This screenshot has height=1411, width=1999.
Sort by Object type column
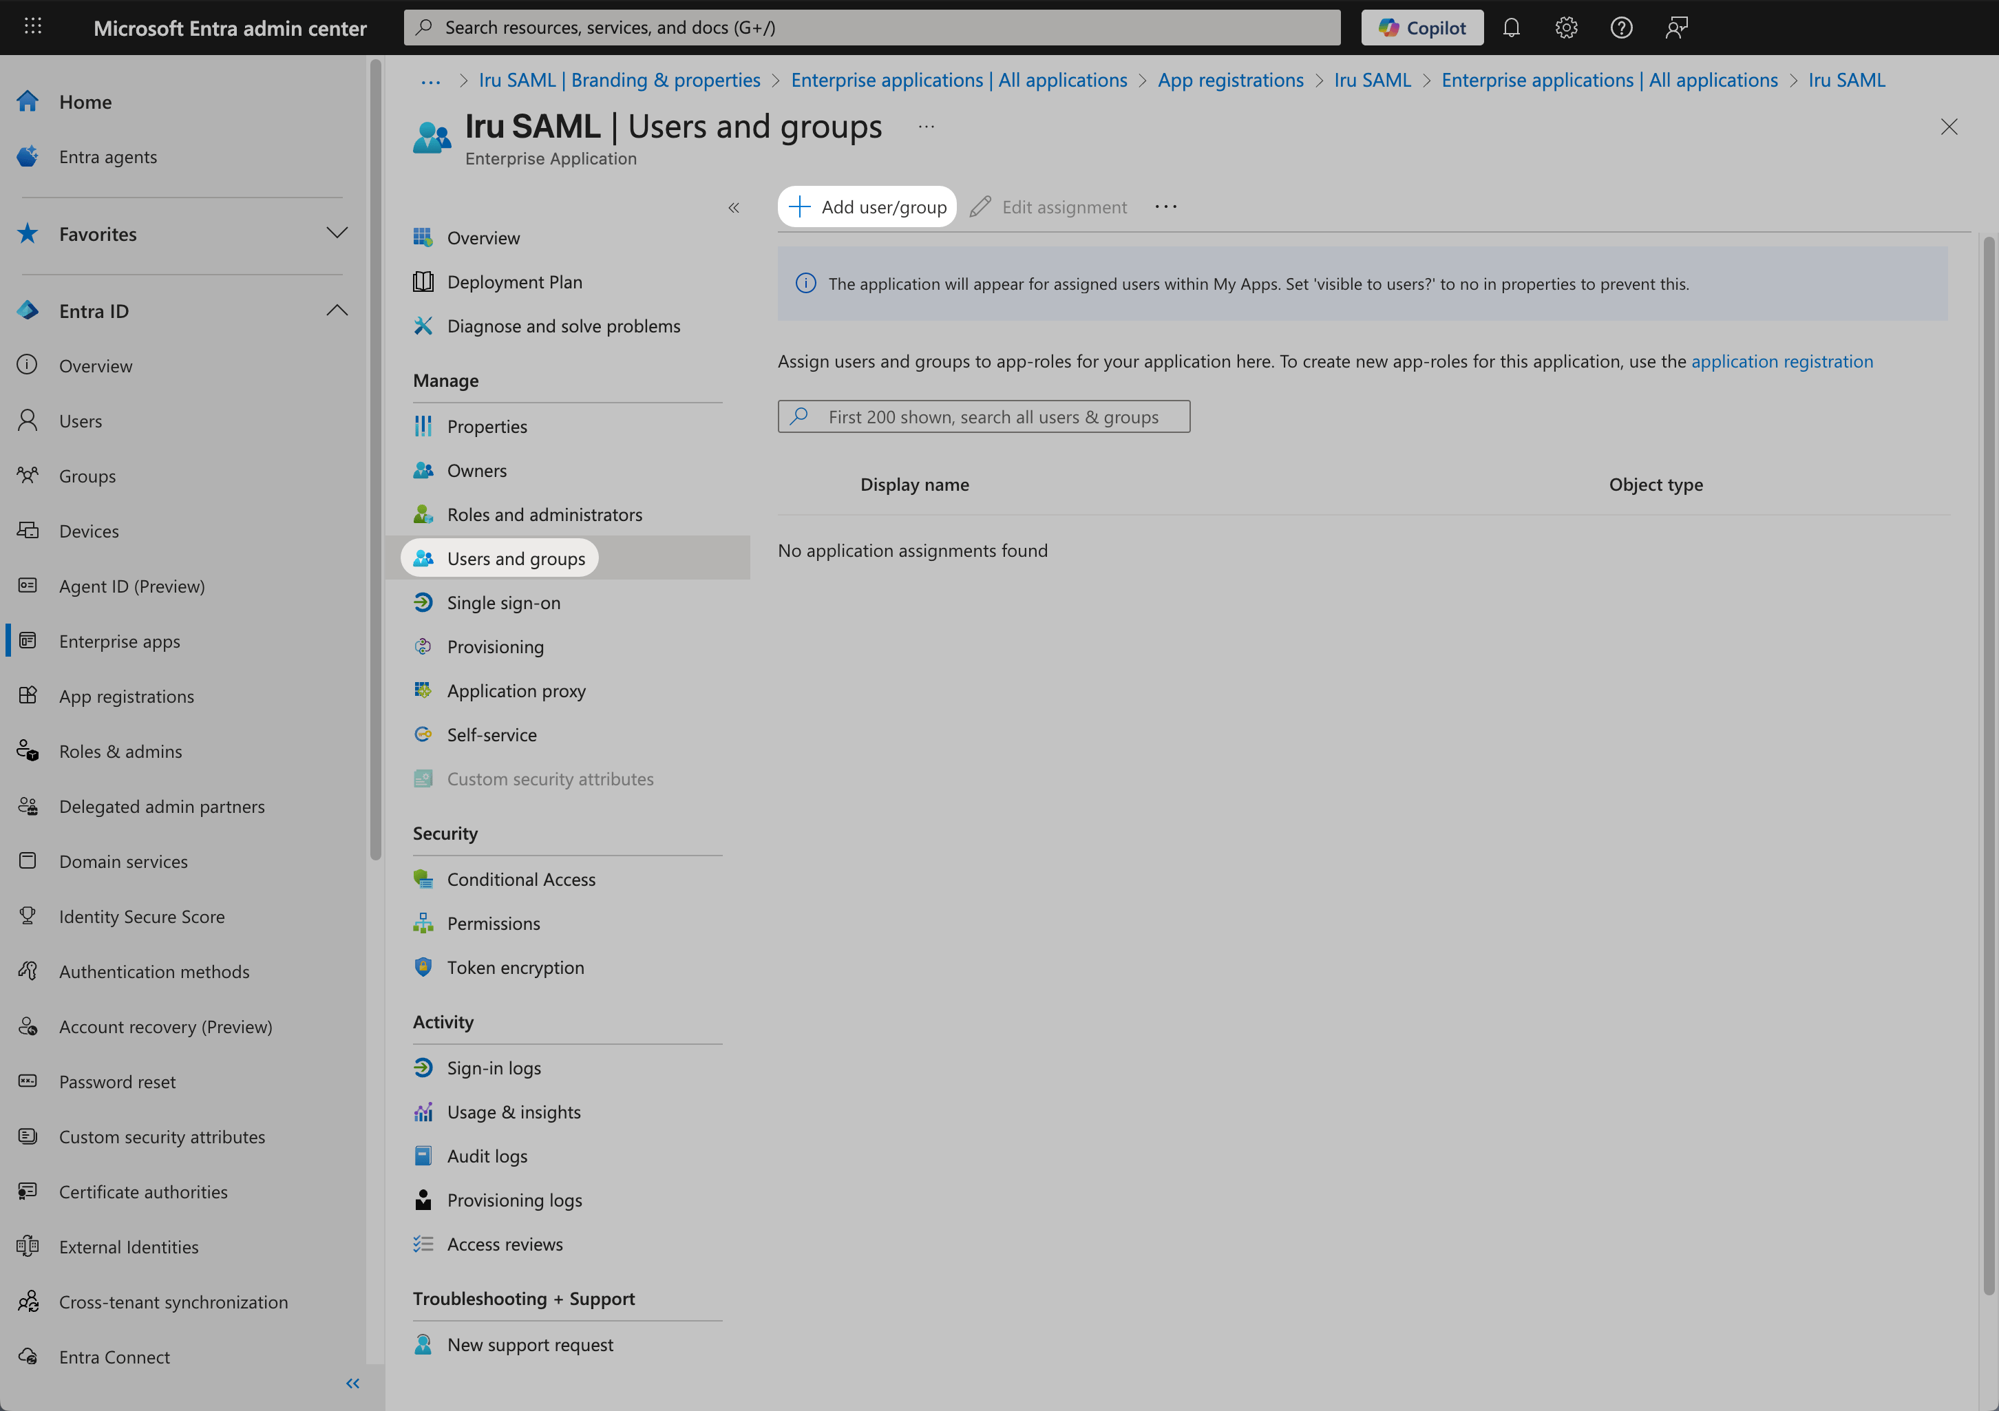tap(1656, 485)
